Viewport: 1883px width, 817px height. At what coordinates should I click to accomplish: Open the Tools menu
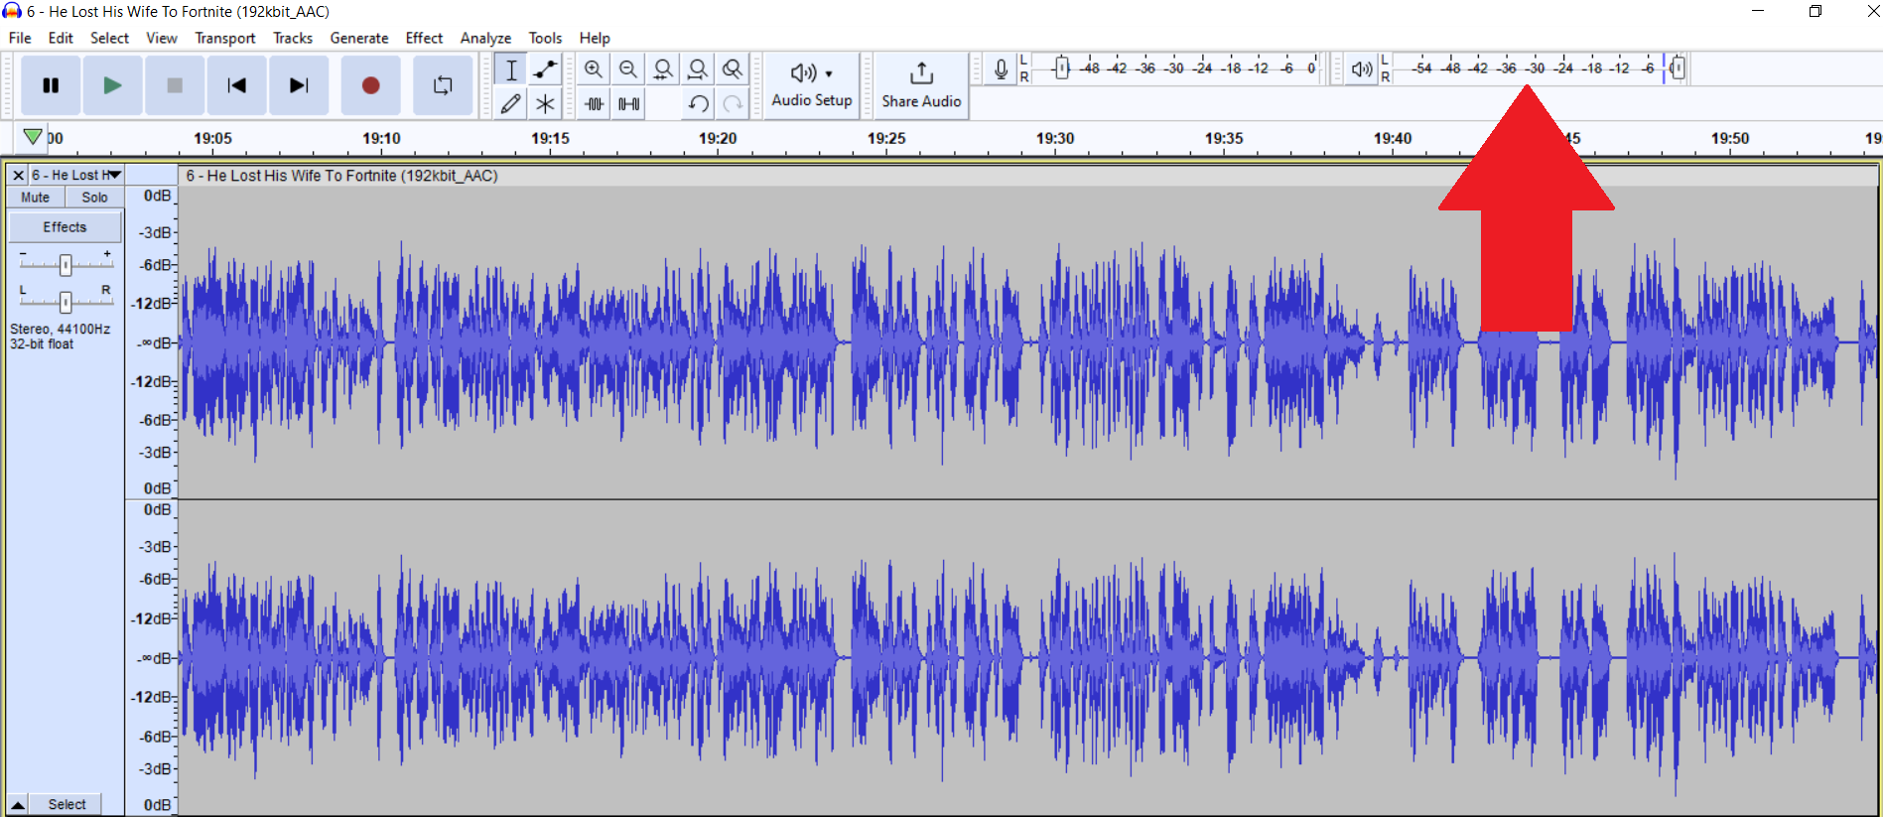[545, 38]
